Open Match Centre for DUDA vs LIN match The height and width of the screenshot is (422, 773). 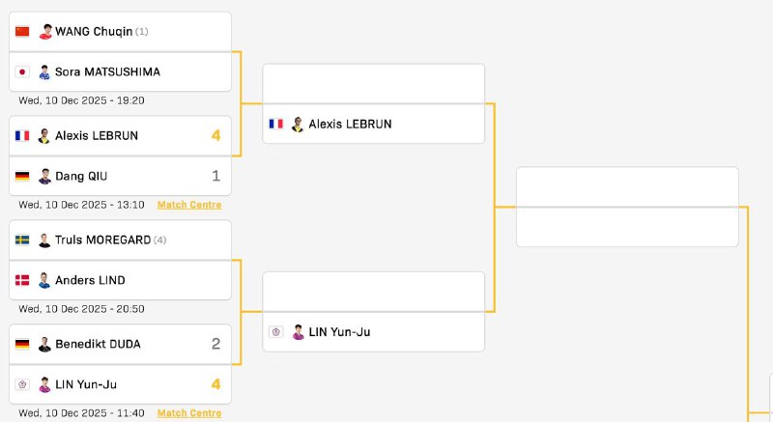[x=189, y=413]
